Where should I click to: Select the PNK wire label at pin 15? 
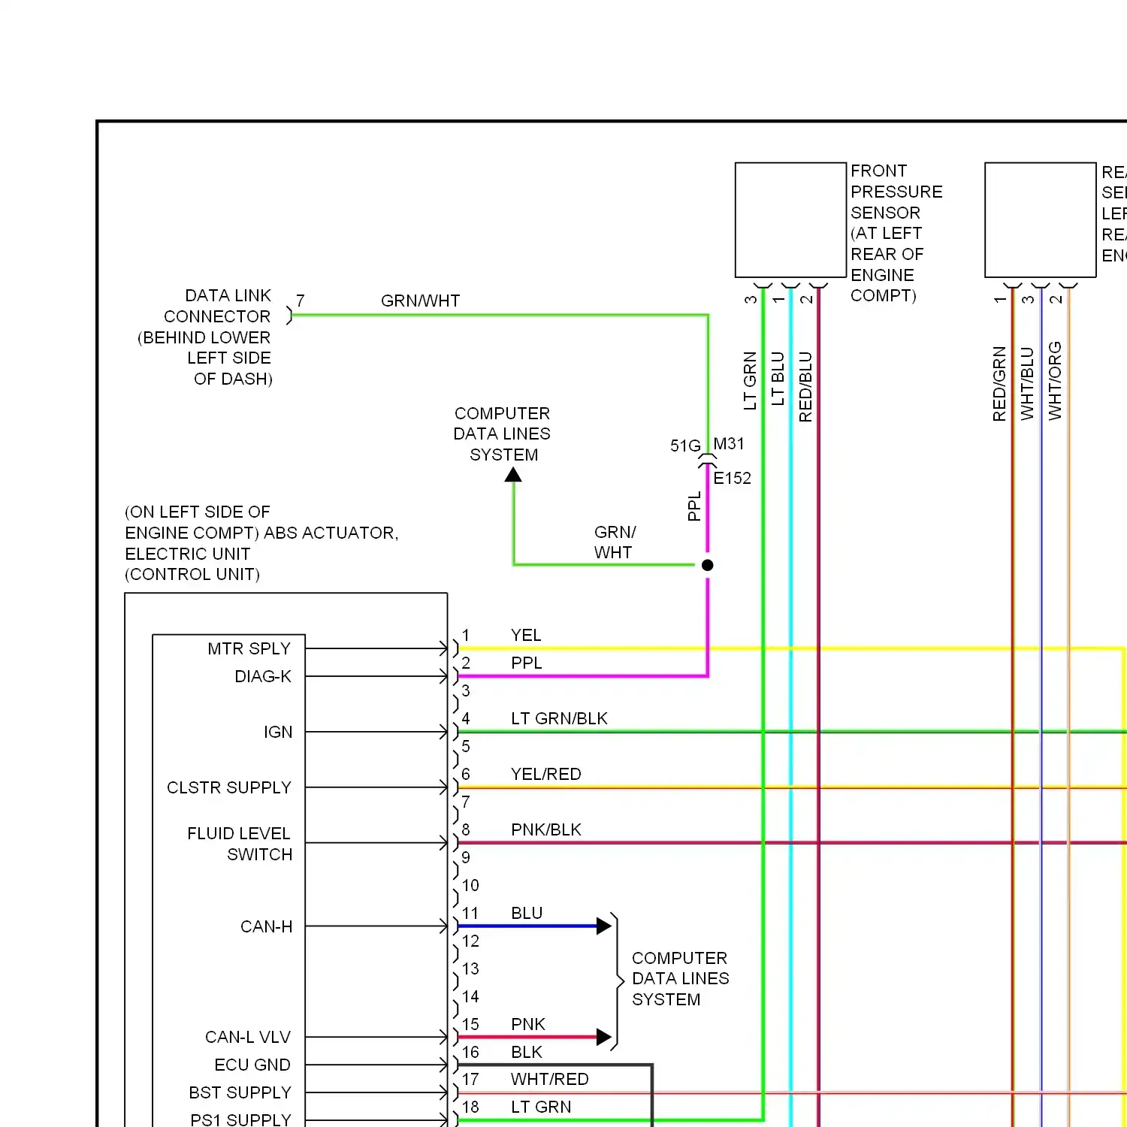coord(528,1024)
